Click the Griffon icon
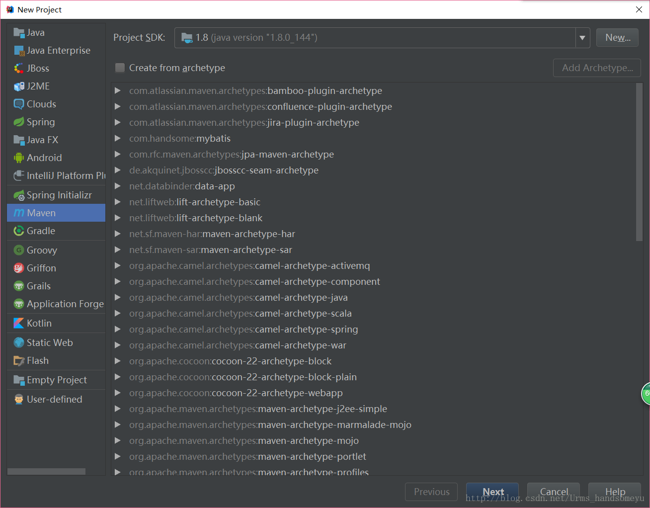 pyautogui.click(x=19, y=268)
